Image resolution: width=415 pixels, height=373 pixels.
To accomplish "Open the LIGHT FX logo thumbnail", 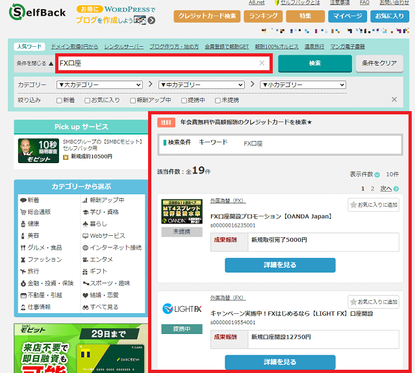I will (x=182, y=309).
